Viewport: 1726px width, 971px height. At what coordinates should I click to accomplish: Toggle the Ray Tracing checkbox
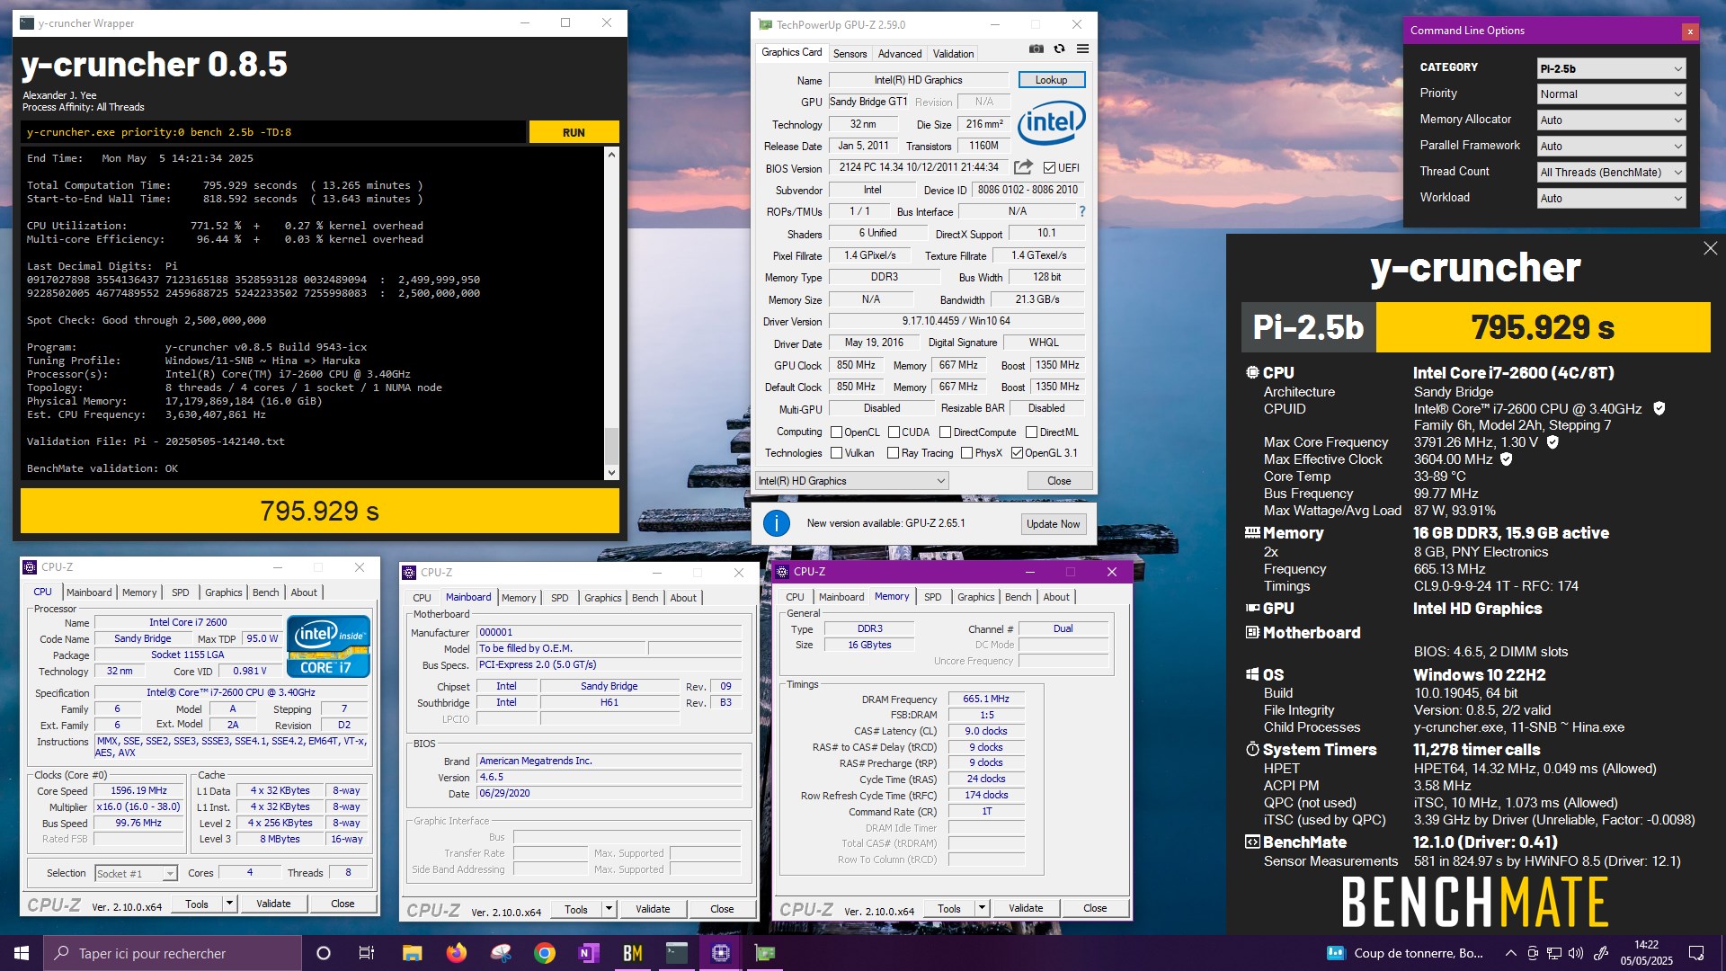coord(893,453)
